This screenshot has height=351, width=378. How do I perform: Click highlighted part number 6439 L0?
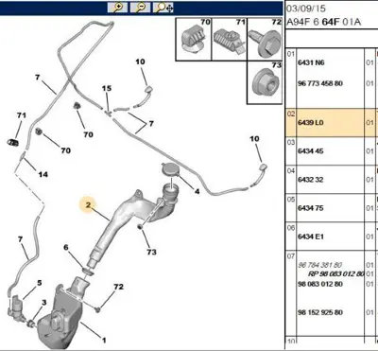[x=310, y=123]
